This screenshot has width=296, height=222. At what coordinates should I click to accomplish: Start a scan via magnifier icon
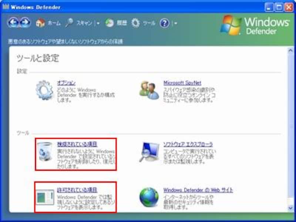[x=69, y=23]
